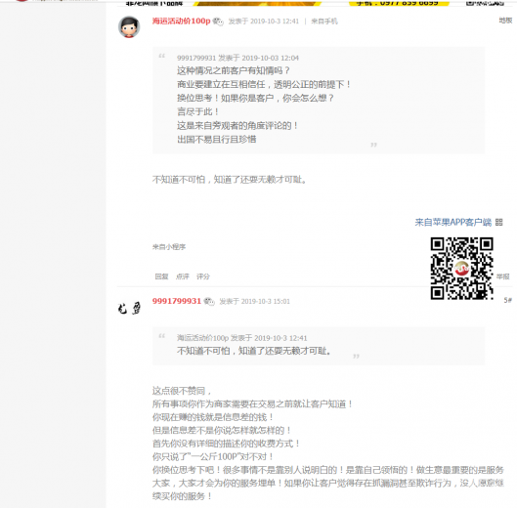Click the 5# floor number

[507, 300]
